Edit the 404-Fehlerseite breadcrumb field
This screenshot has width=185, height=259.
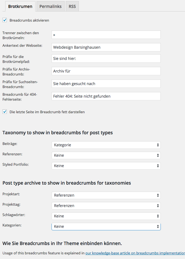tap(106, 96)
